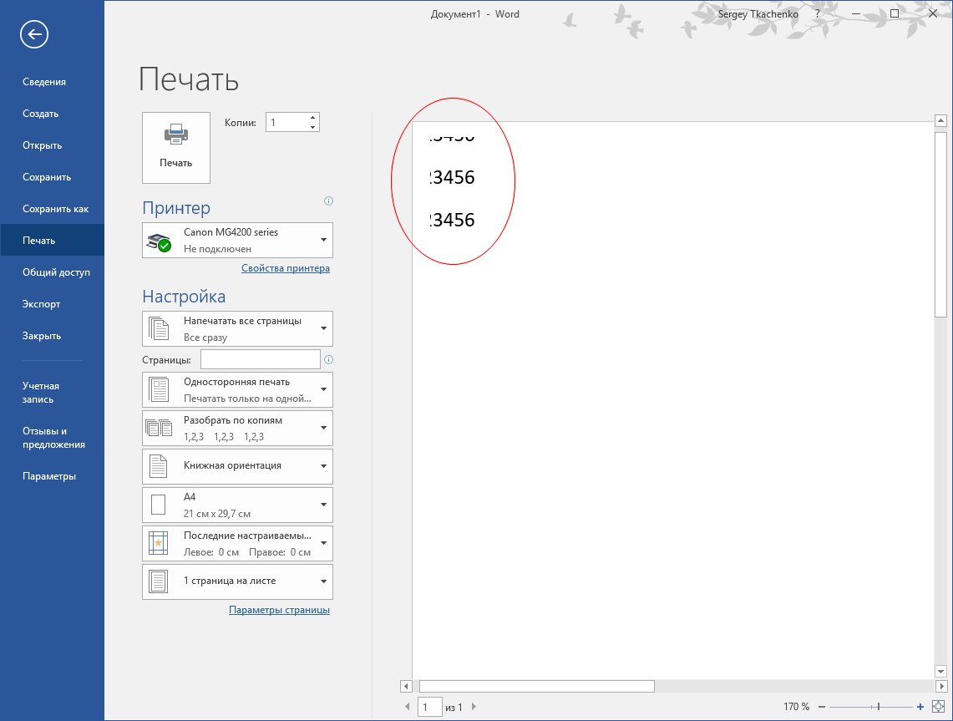Click the preview scroll down arrow
The width and height of the screenshot is (953, 721).
click(940, 672)
